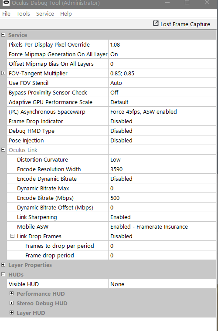Open the Service menu

45,14
